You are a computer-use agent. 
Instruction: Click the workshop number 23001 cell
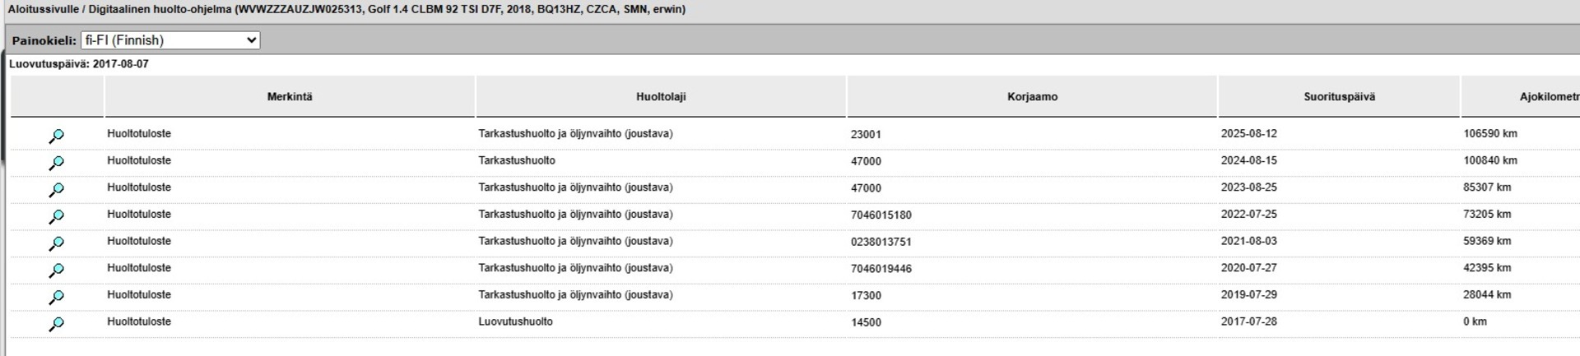click(x=866, y=135)
